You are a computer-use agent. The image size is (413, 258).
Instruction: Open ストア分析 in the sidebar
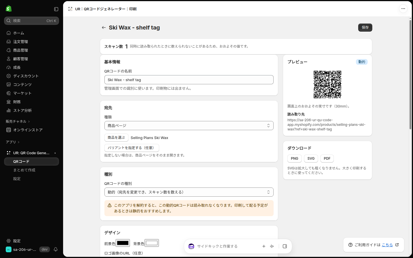(32, 110)
